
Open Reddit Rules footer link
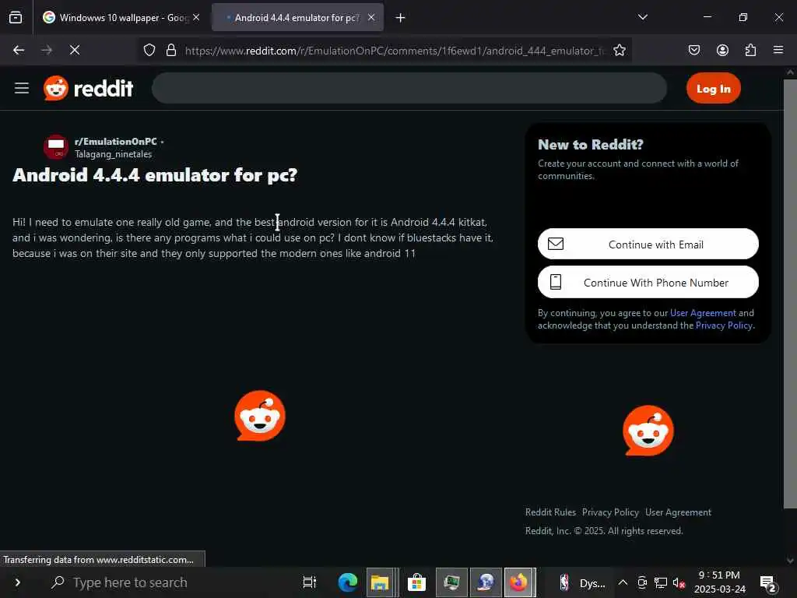(550, 512)
